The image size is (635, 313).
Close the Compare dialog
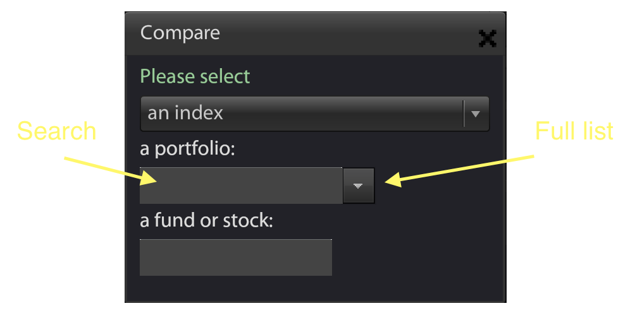tap(487, 38)
